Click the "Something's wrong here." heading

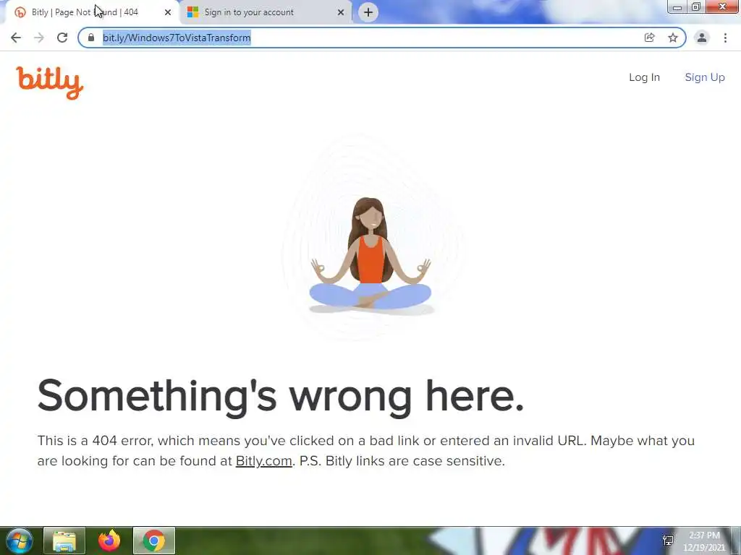[x=281, y=397]
